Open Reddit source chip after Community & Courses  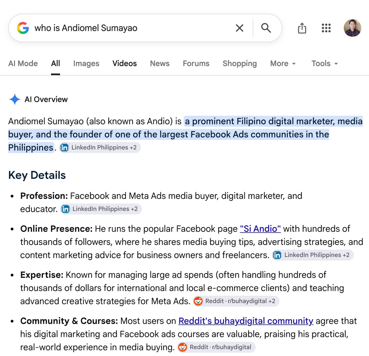pyautogui.click(x=216, y=347)
